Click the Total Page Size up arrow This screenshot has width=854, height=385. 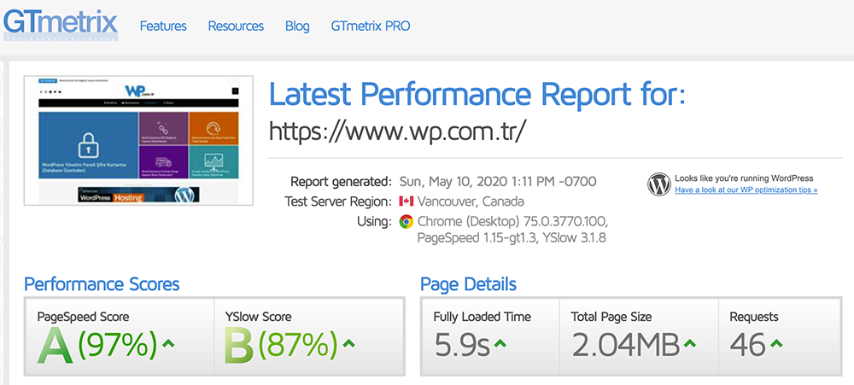coord(689,344)
